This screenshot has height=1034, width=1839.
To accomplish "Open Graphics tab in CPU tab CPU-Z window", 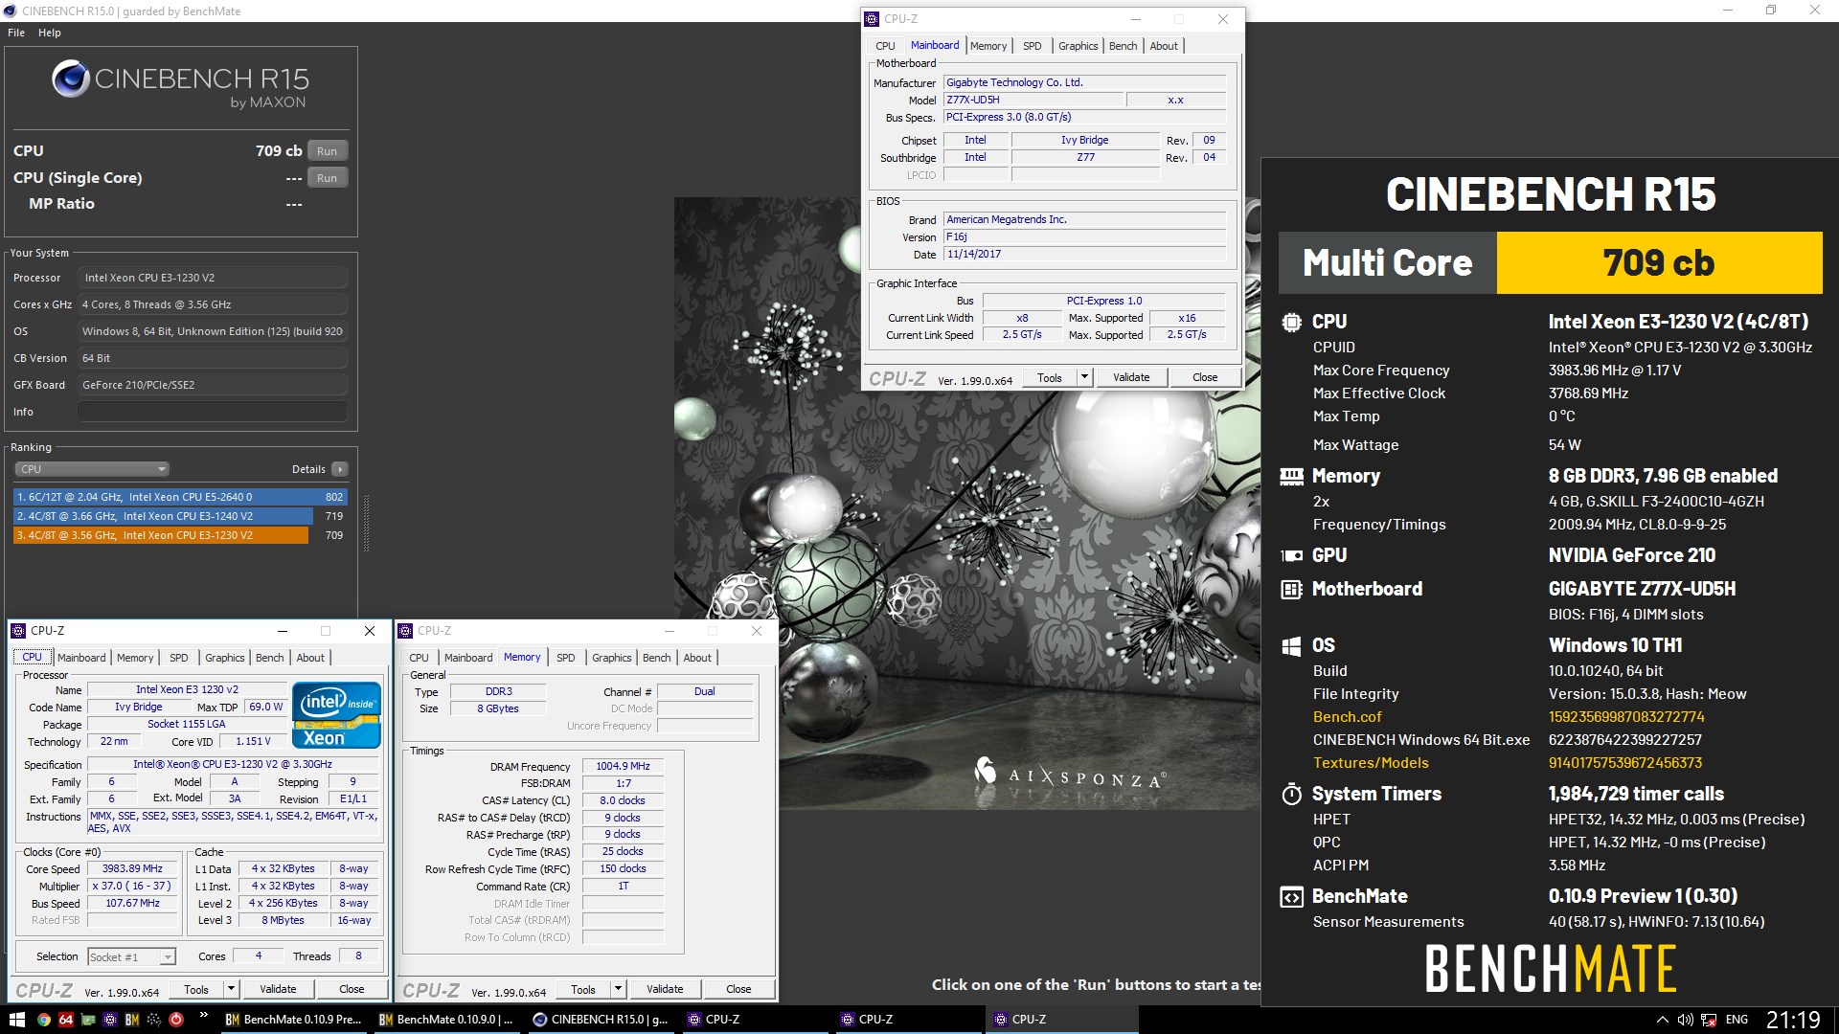I will click(225, 658).
